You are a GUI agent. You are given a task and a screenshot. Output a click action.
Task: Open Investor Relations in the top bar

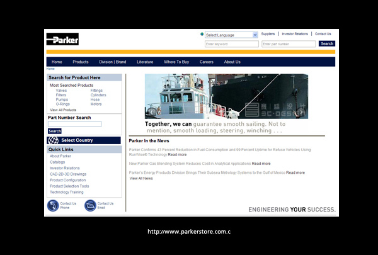click(295, 34)
